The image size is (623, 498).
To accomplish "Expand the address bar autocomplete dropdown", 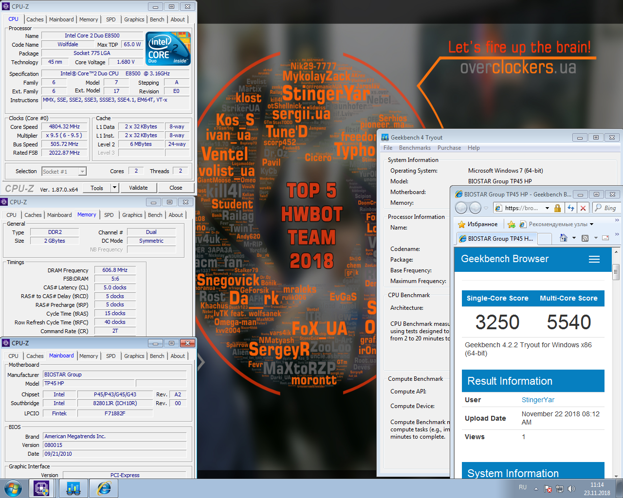I will coord(547,208).
